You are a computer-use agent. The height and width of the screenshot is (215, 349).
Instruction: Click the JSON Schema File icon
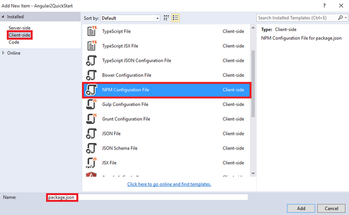[x=91, y=148]
